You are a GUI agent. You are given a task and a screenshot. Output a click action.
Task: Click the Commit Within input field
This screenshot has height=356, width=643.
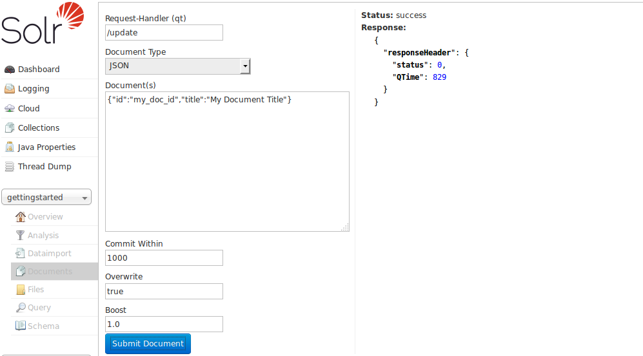(164, 258)
